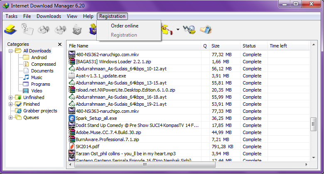Click the MP4 icon of Dodit Stand Up Comedy
Viewport: 324px width, 174px height.
coord(72,125)
